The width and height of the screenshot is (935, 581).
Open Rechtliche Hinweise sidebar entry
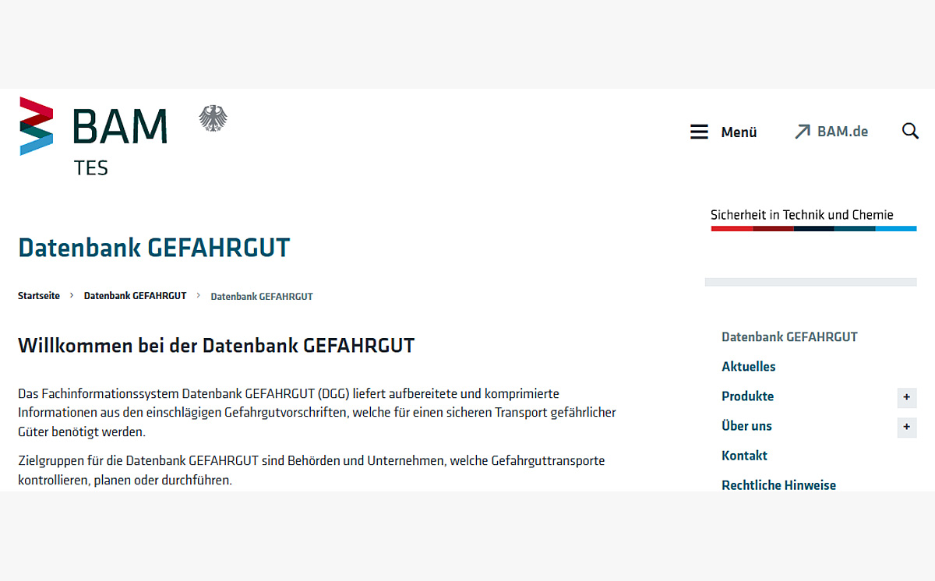pyautogui.click(x=778, y=485)
